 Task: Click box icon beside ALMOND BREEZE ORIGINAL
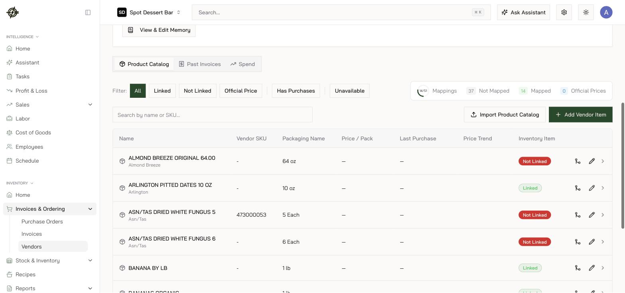[122, 161]
